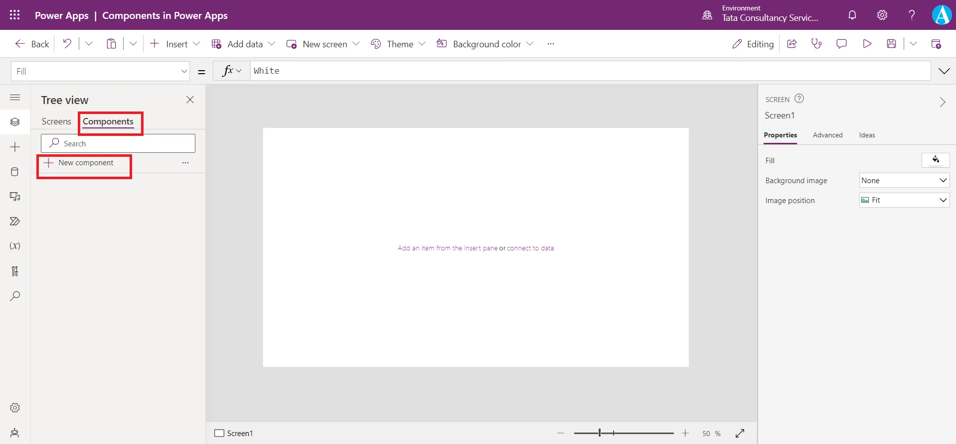Open the Data pane in left sidebar
The height and width of the screenshot is (444, 956).
(15, 172)
